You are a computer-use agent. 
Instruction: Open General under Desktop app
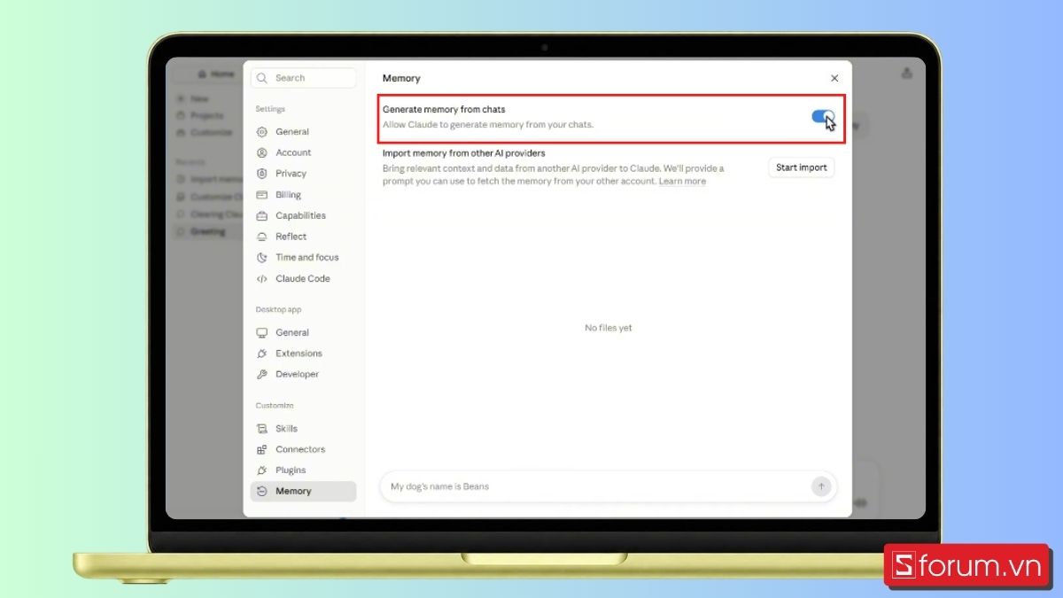click(x=303, y=332)
